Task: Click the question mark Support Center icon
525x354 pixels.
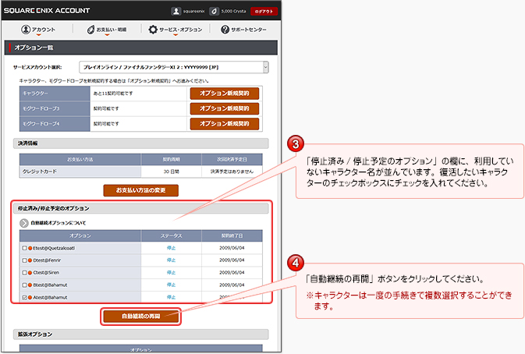Action: tap(225, 30)
